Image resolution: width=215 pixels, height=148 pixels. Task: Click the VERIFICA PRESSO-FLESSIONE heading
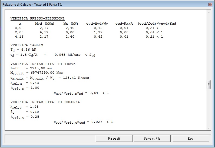coord(37,18)
